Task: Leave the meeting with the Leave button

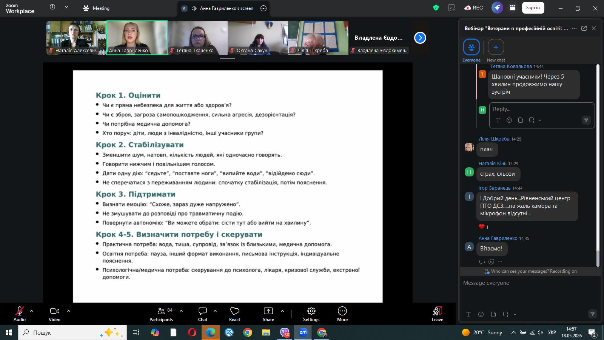Action: [438, 314]
